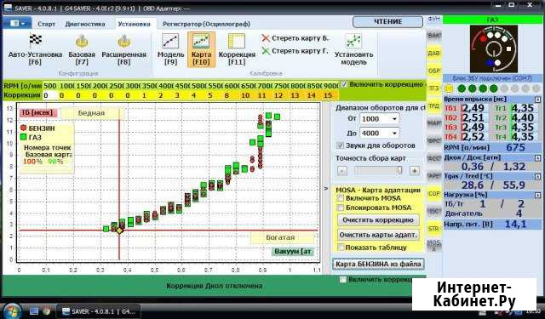Toggle Звуки для оборотов checkbox

coord(340,145)
